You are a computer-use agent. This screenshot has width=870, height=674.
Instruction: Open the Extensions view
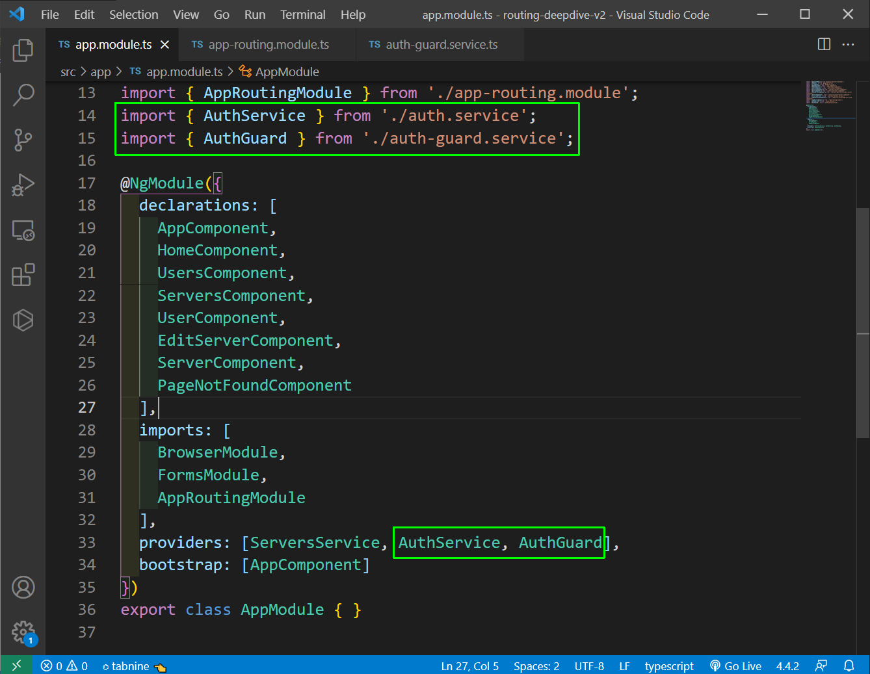(x=23, y=275)
